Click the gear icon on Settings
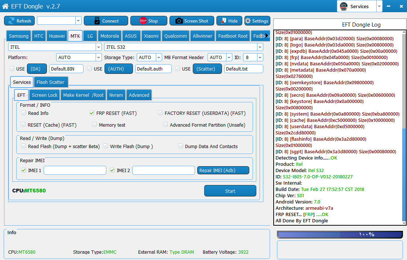Screen dimensions: 407x260 tap(248, 21)
